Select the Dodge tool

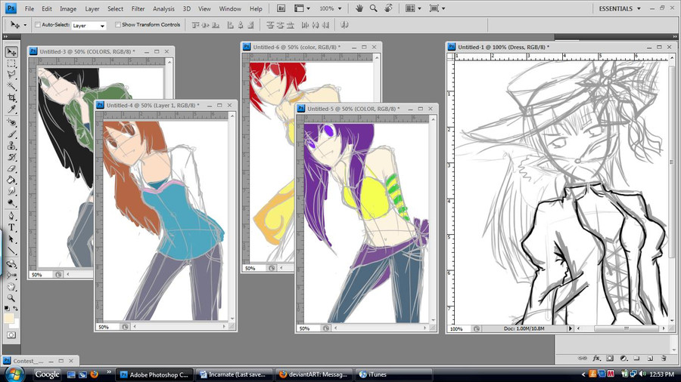pyautogui.click(x=11, y=202)
